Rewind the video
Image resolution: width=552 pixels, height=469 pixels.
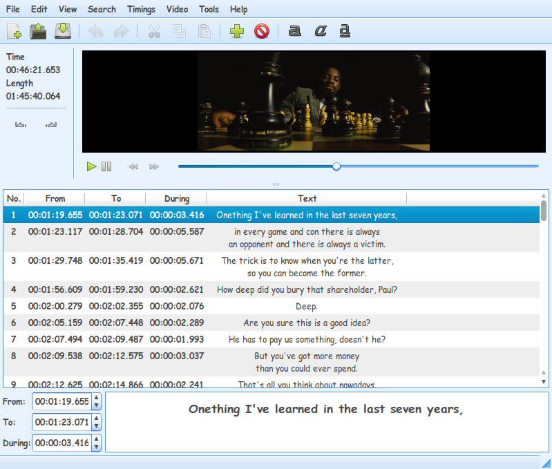tap(133, 166)
